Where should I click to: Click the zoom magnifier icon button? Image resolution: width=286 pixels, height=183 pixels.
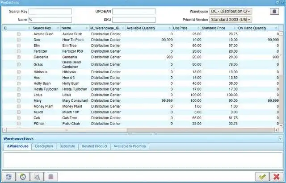point(36,177)
